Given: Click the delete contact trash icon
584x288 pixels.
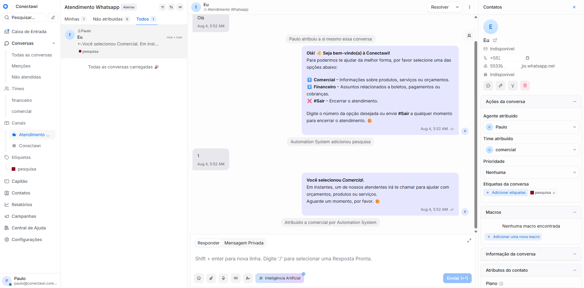Looking at the screenshot, I should click(x=525, y=86).
